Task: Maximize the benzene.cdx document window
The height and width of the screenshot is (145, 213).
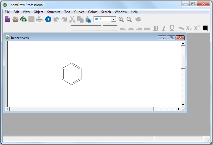Action: pyautogui.click(x=171, y=38)
